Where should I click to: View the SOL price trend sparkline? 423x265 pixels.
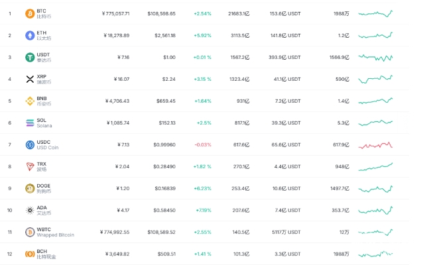click(375, 123)
